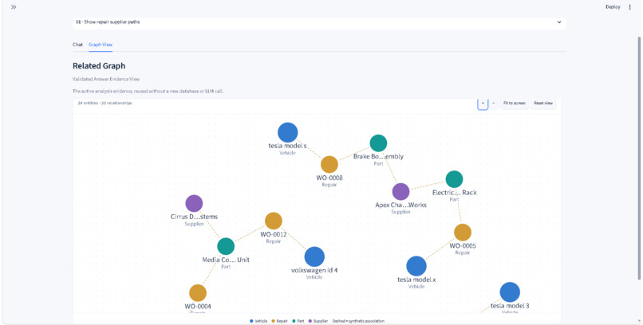The width and height of the screenshot is (643, 325).
Task: Click the '24 entities · 20 relationships' text
Action: click(105, 103)
